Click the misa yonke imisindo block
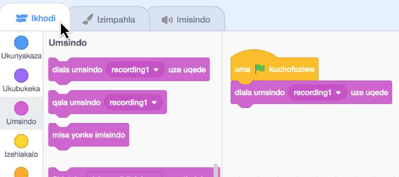399x177 pixels. click(x=89, y=135)
